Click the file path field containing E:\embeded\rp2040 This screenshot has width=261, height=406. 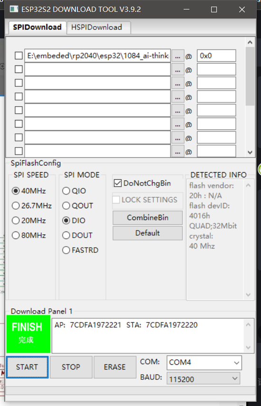(x=97, y=55)
